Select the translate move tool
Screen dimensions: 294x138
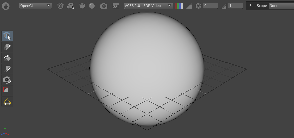7,47
